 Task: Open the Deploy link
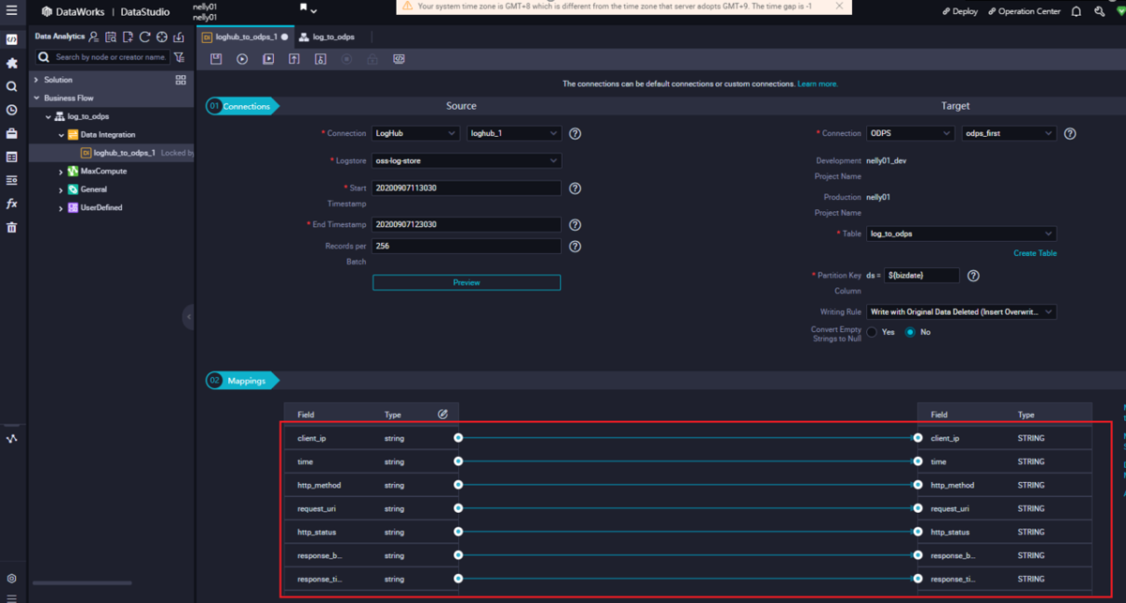(x=960, y=11)
